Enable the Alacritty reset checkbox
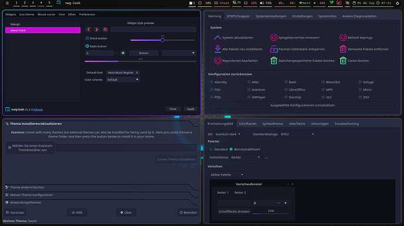 click(x=211, y=82)
